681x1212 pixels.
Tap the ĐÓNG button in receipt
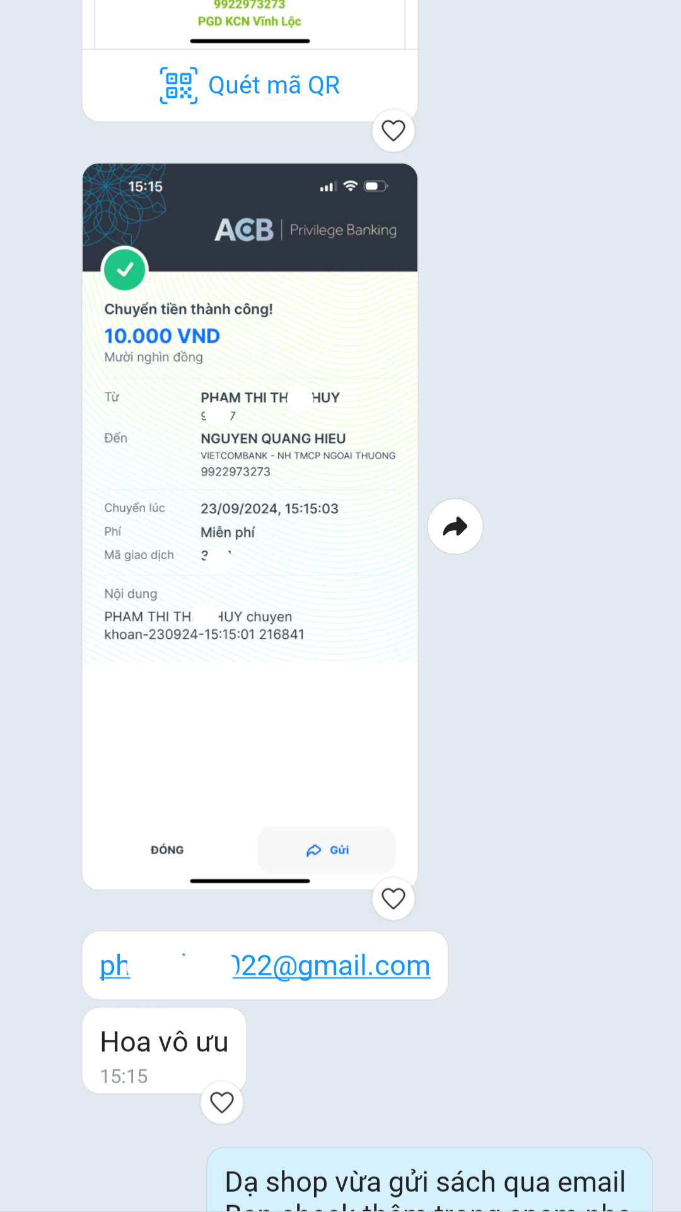(167, 850)
